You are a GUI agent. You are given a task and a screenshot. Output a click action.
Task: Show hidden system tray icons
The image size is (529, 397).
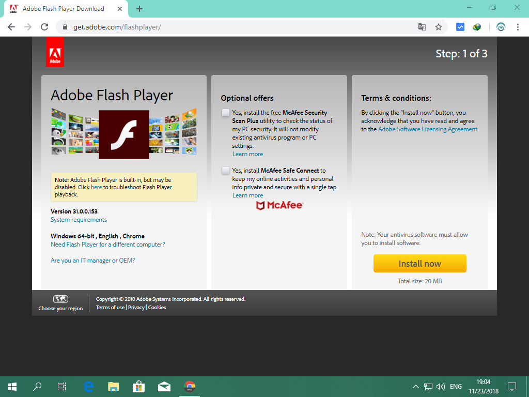(x=416, y=387)
